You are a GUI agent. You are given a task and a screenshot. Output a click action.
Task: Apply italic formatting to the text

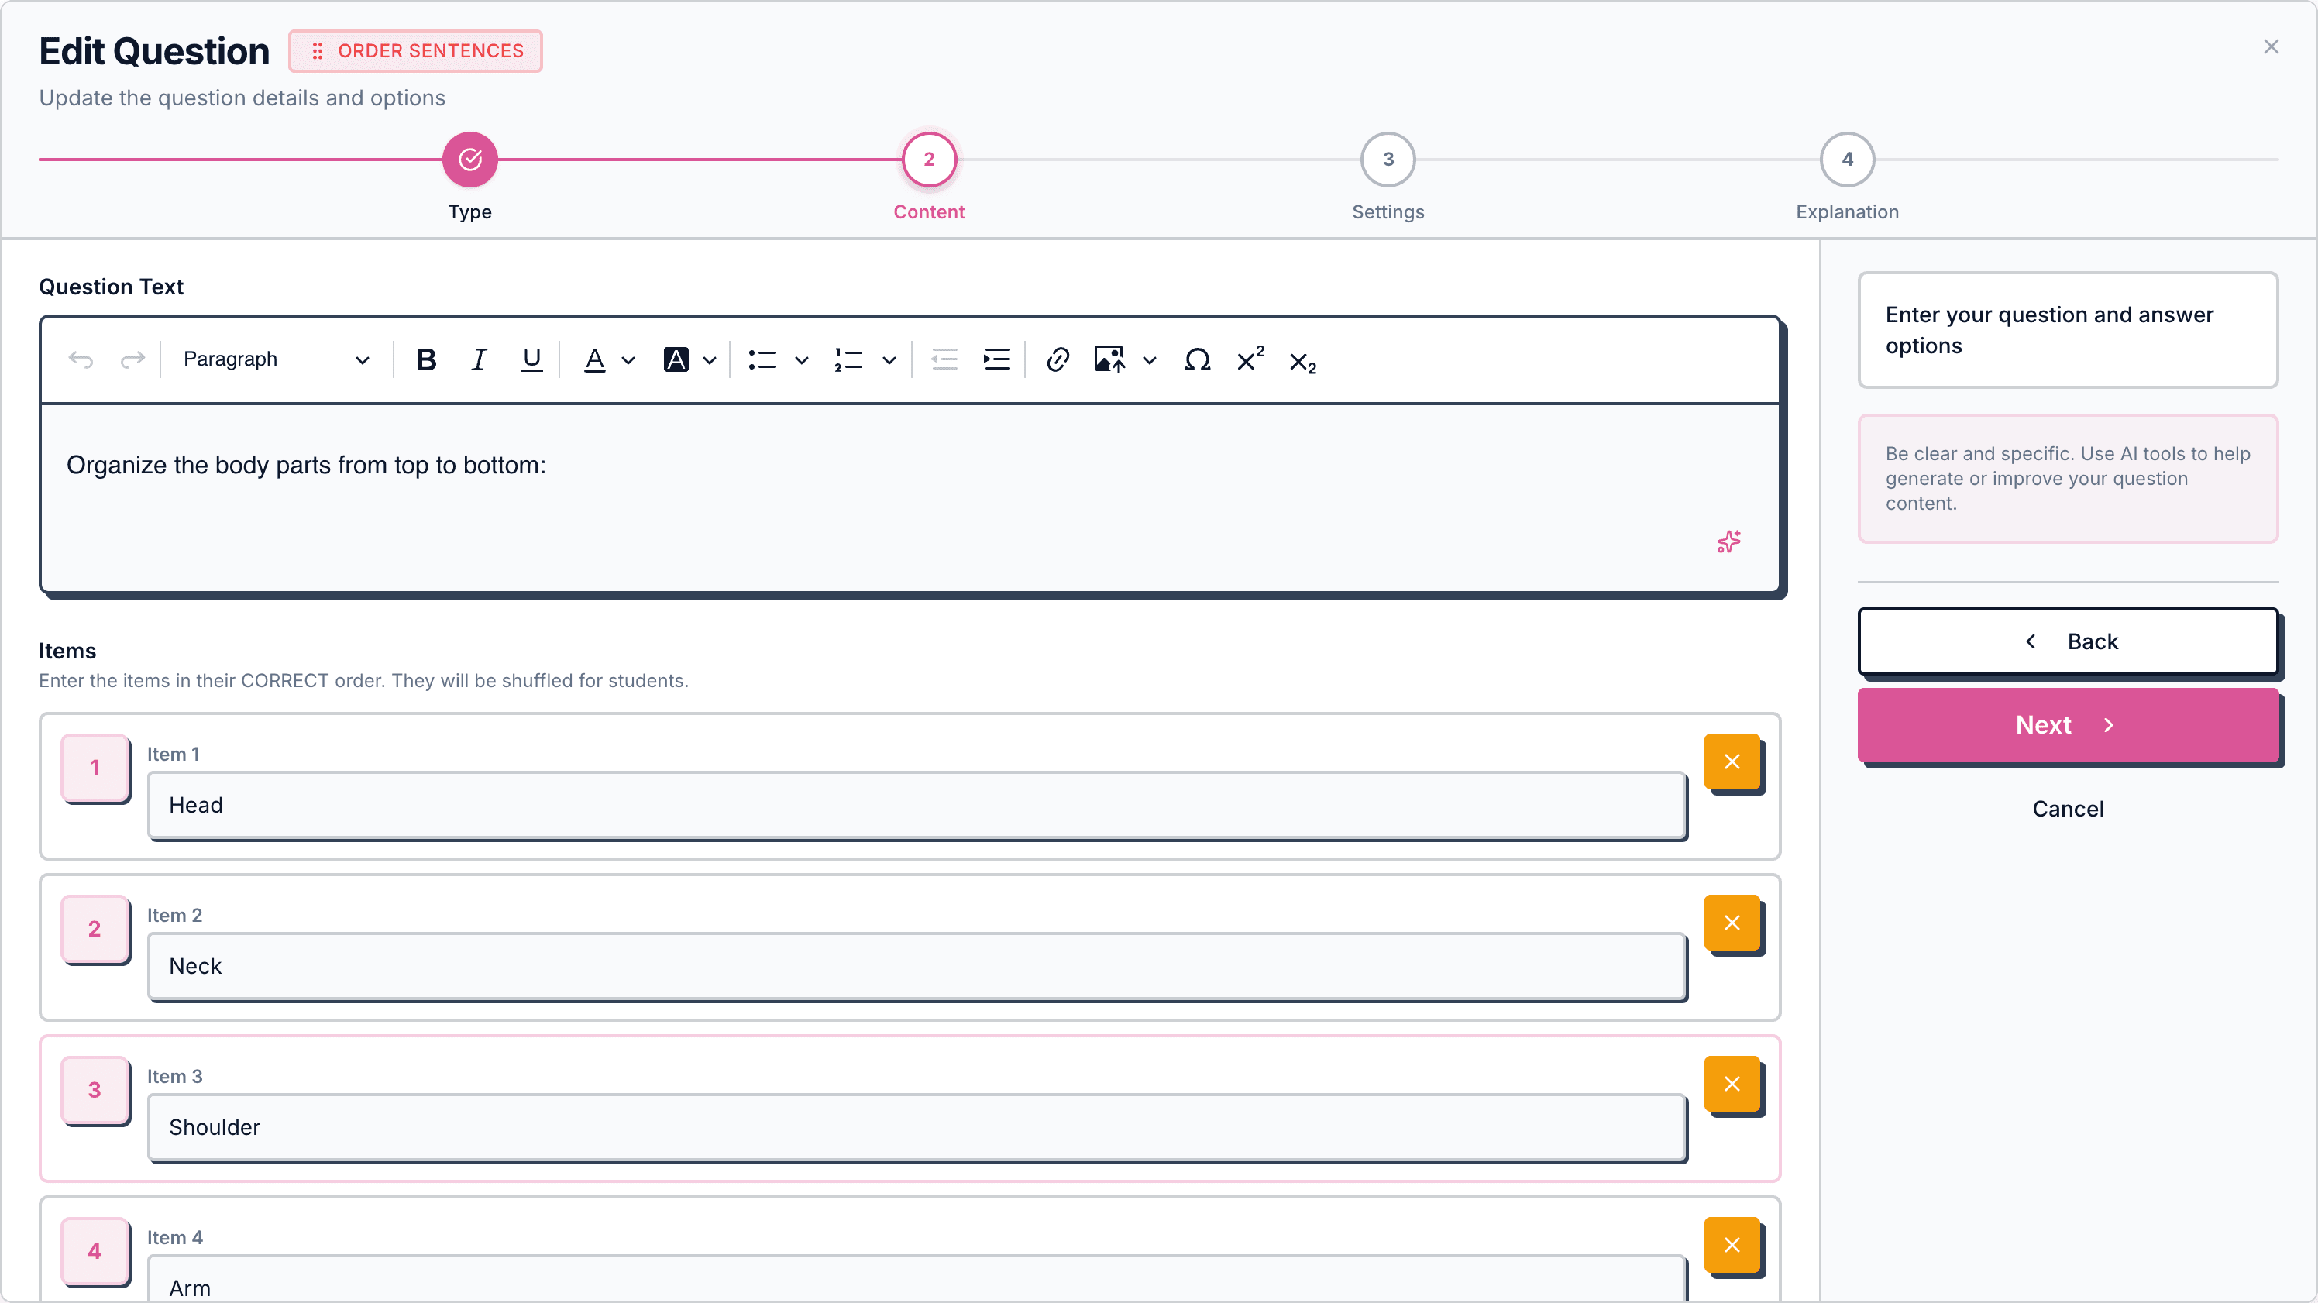[479, 360]
